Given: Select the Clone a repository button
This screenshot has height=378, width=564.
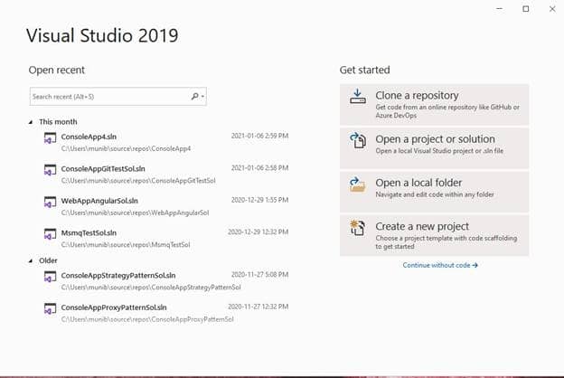Looking at the screenshot, I should pos(434,104).
